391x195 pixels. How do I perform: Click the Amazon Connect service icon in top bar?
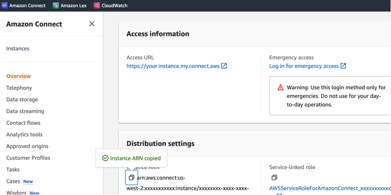click(4, 6)
